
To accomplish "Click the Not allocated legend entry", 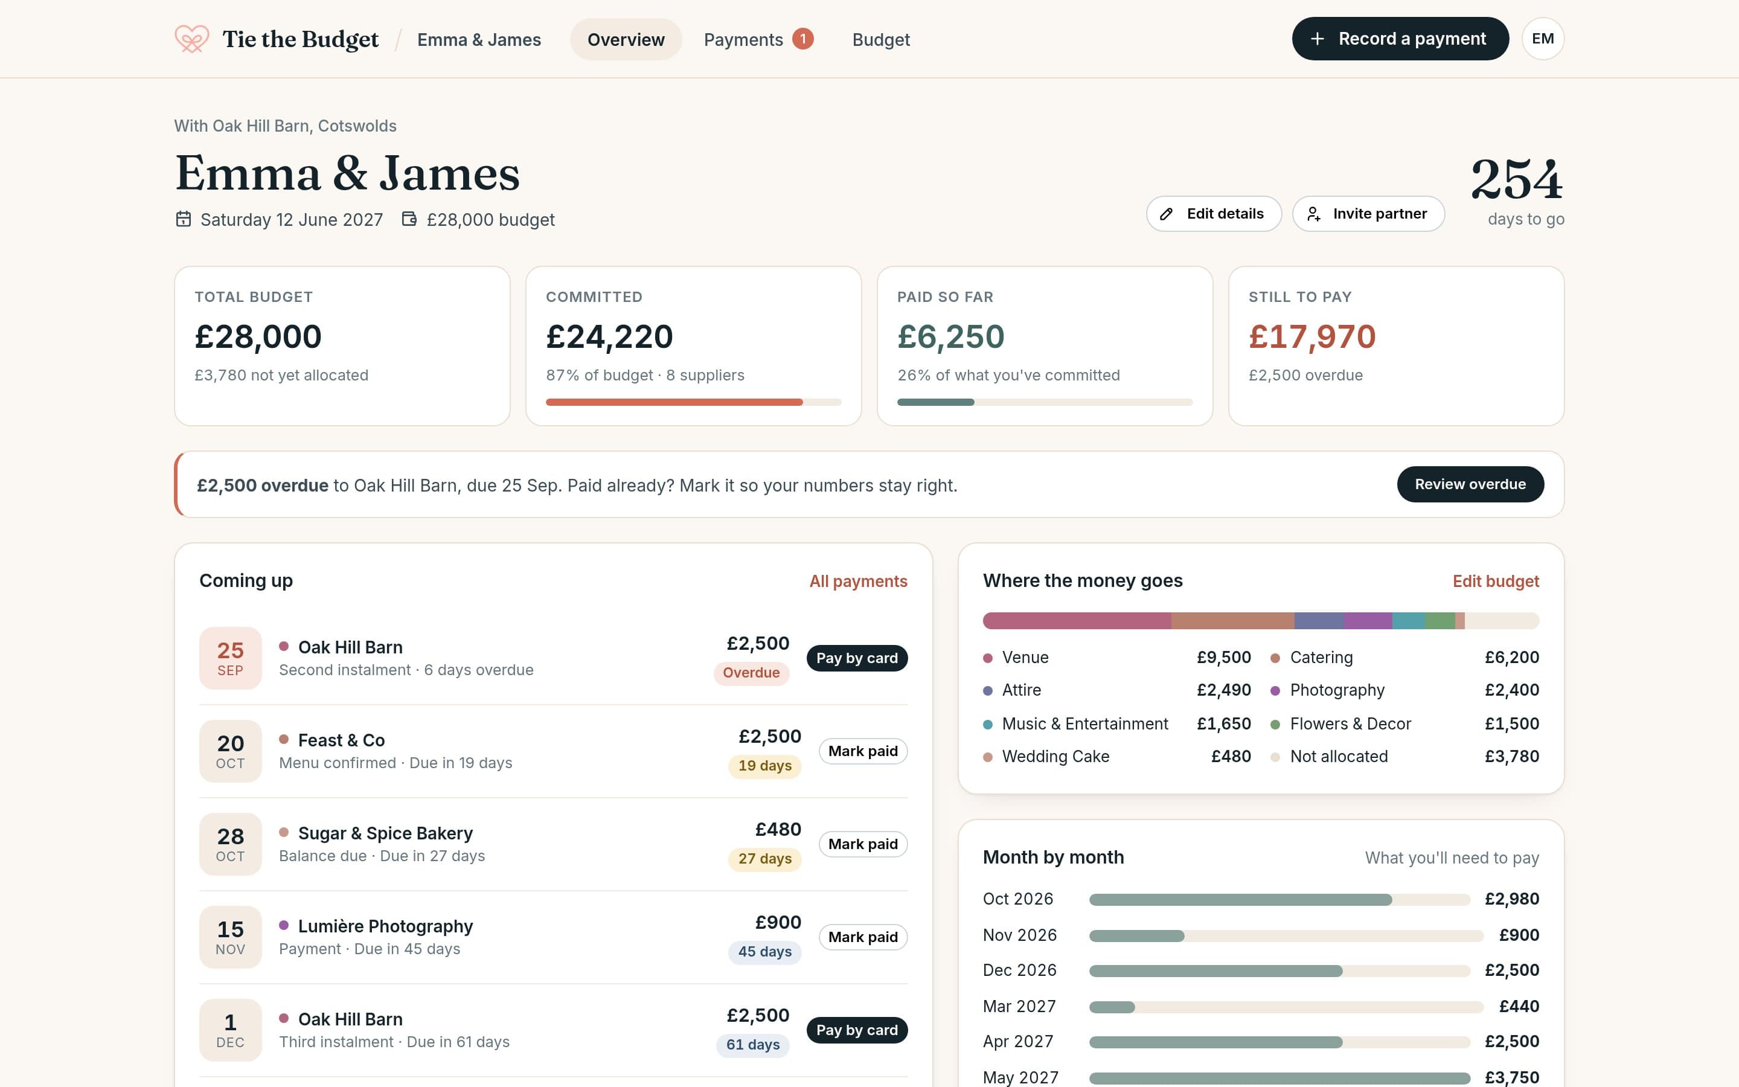I will coord(1404,756).
